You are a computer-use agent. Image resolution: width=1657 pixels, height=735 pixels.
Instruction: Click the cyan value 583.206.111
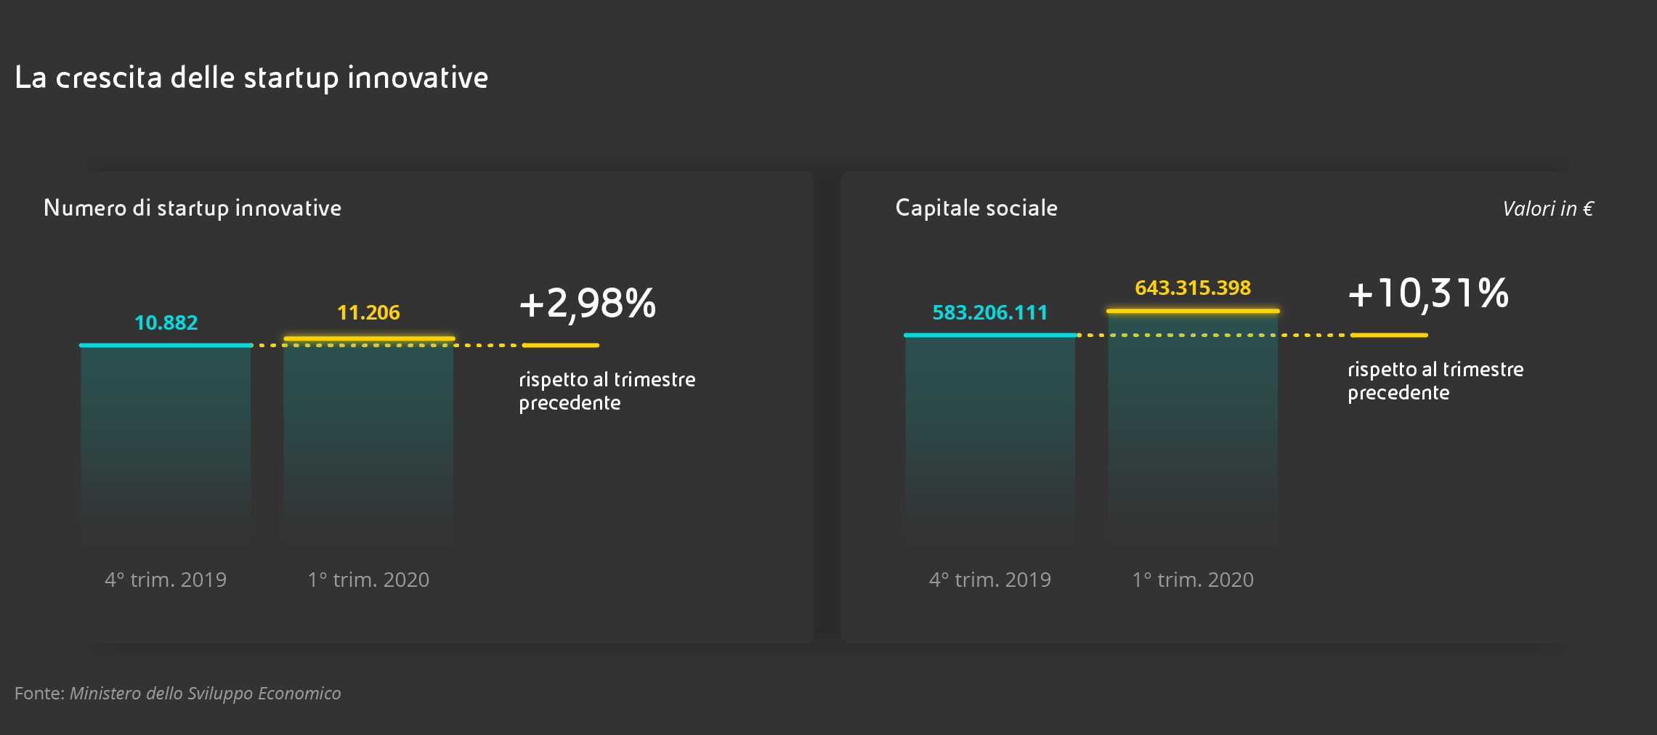pos(989,312)
